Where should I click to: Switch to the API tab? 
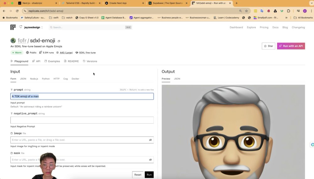tap(36, 61)
